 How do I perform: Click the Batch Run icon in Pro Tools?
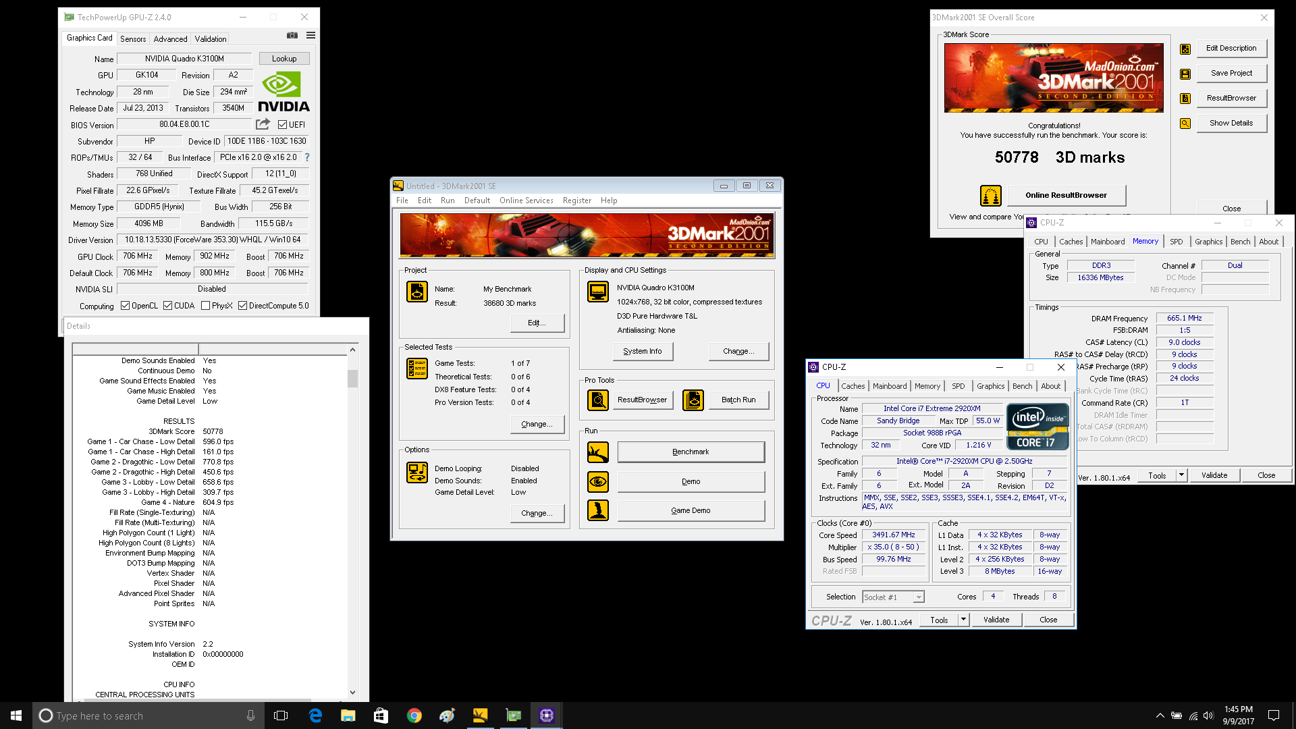tap(693, 400)
